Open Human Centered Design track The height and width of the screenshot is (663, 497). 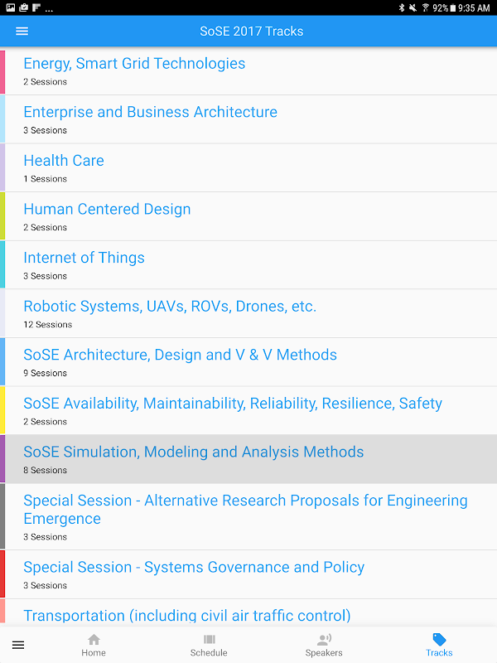(x=107, y=210)
